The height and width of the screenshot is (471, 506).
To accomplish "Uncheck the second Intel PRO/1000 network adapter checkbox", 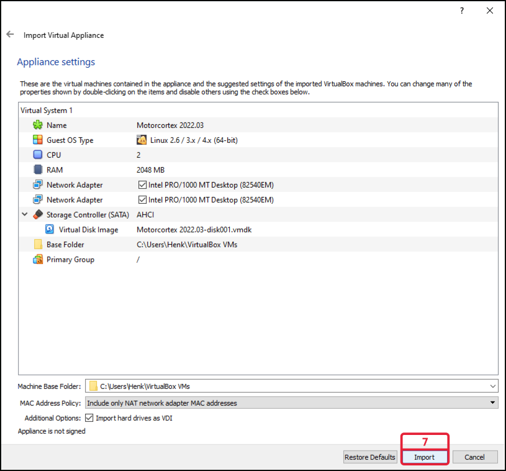I will 142,199.
